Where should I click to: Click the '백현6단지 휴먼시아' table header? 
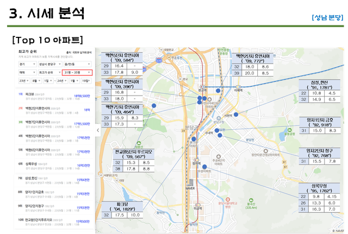(122, 84)
